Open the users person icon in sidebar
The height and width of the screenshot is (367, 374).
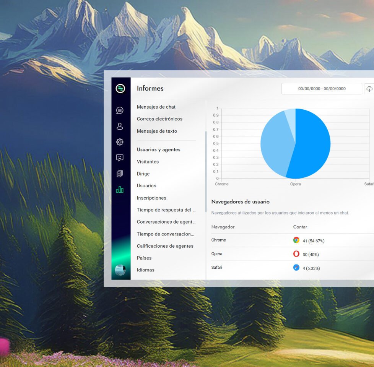[x=120, y=126]
